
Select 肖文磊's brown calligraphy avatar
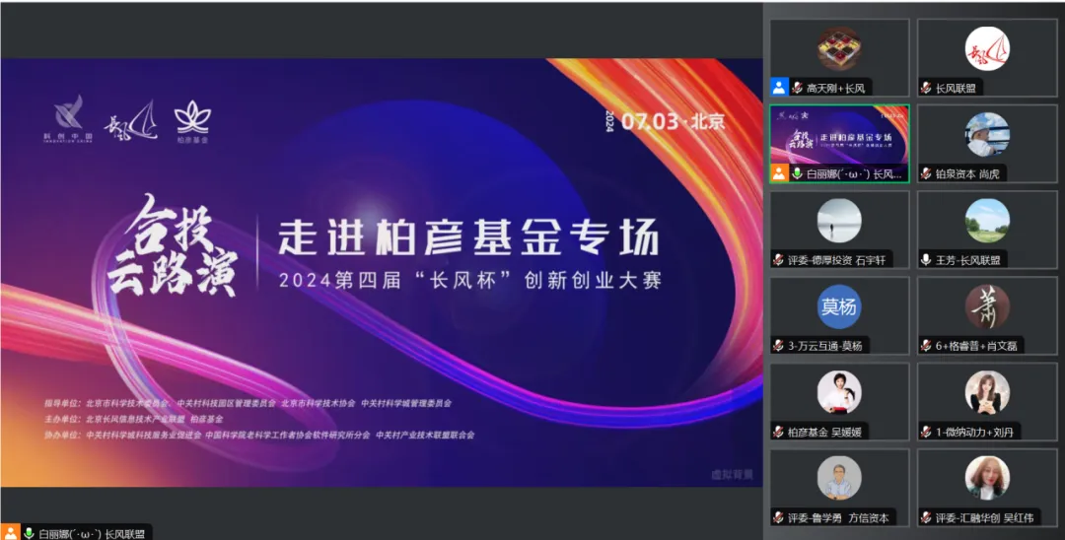(x=987, y=306)
